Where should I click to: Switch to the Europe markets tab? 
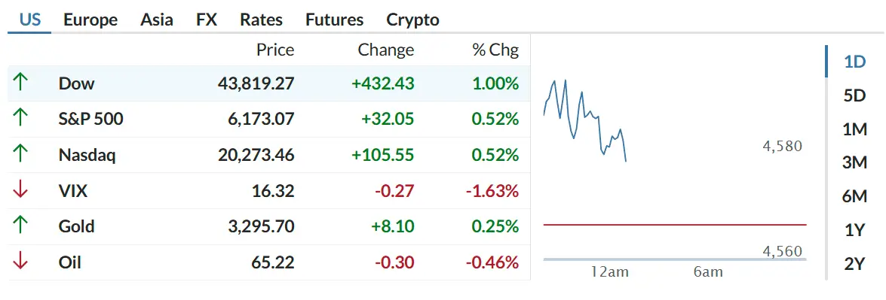coord(90,20)
